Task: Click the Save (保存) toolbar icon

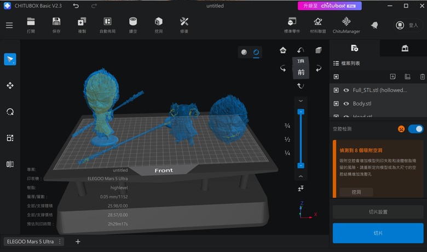Action: [56, 25]
